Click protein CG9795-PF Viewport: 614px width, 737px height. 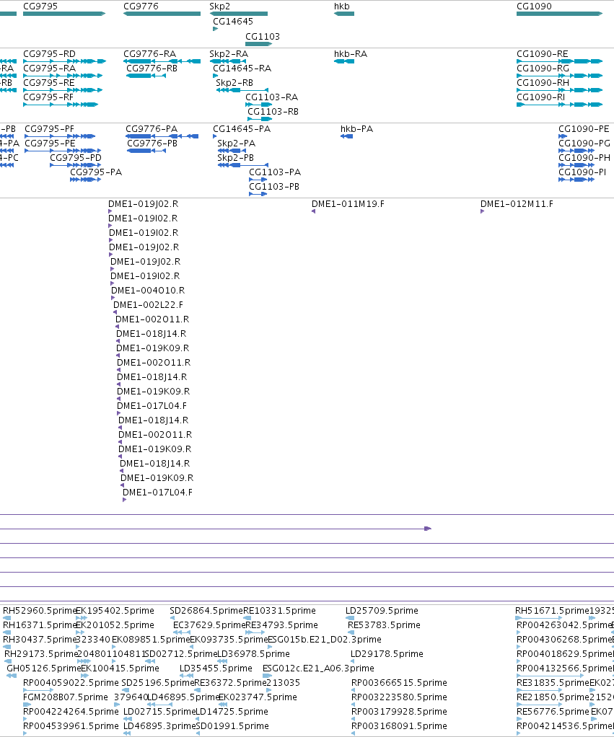tap(49, 129)
